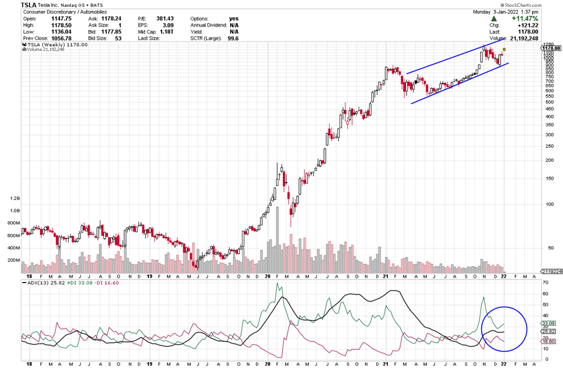
Task: Click the Chg value +121.22
Action: tap(528, 25)
